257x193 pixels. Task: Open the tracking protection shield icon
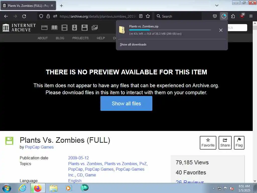click(41, 16)
